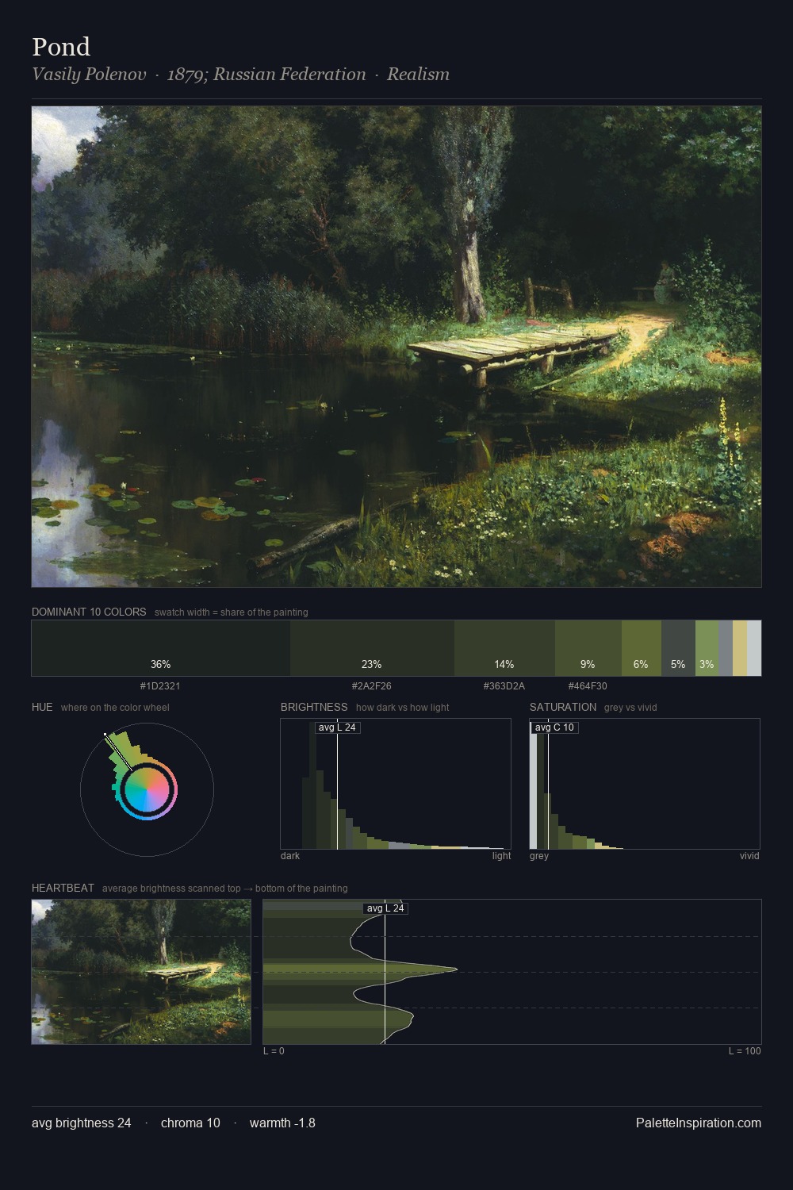Click "warmth -1.8" in the footer

[282, 1123]
